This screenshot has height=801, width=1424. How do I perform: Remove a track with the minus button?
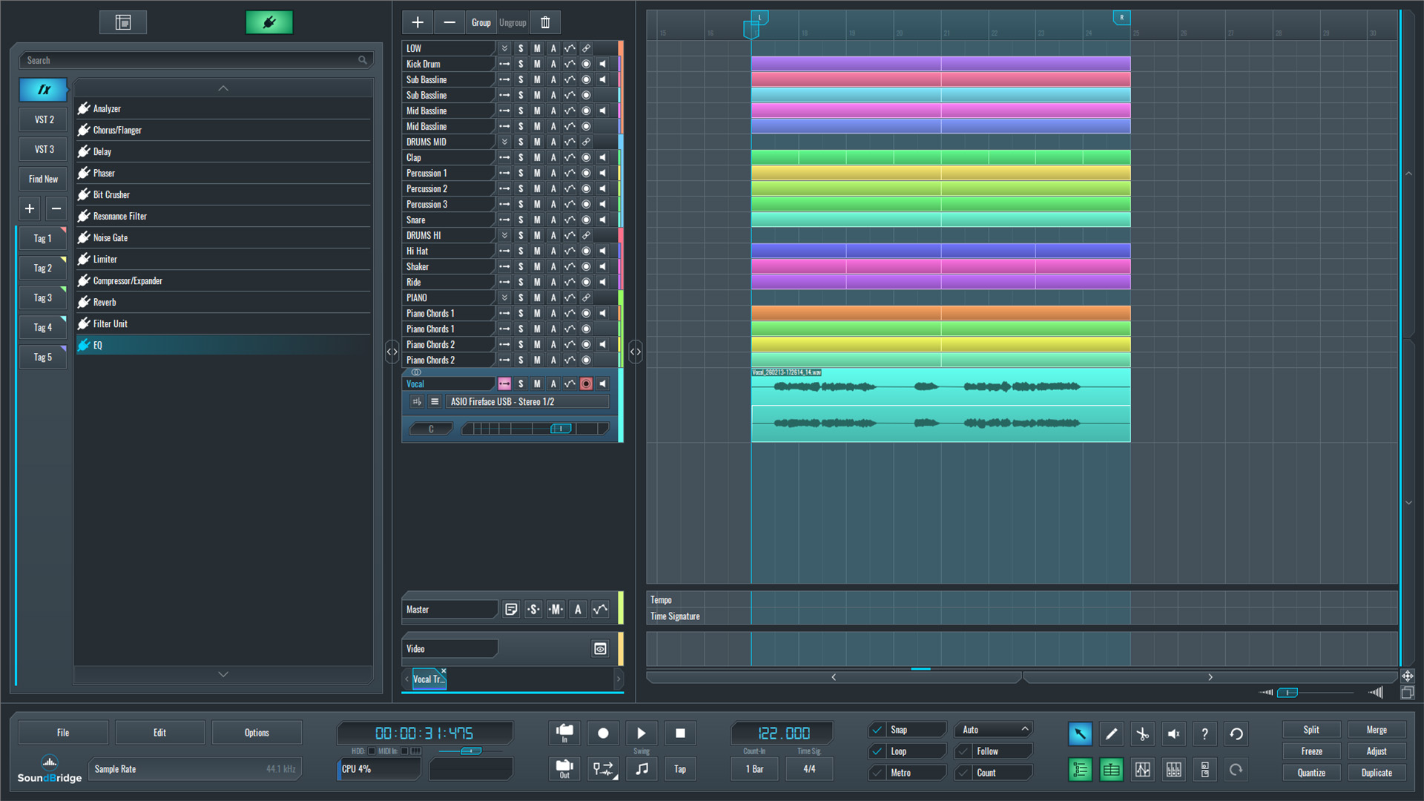(x=449, y=22)
